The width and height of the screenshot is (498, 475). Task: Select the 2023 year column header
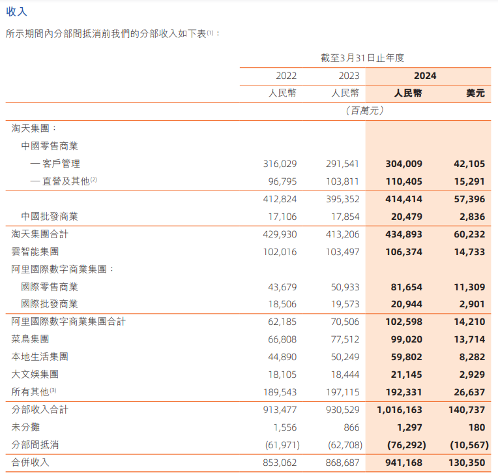tap(349, 76)
